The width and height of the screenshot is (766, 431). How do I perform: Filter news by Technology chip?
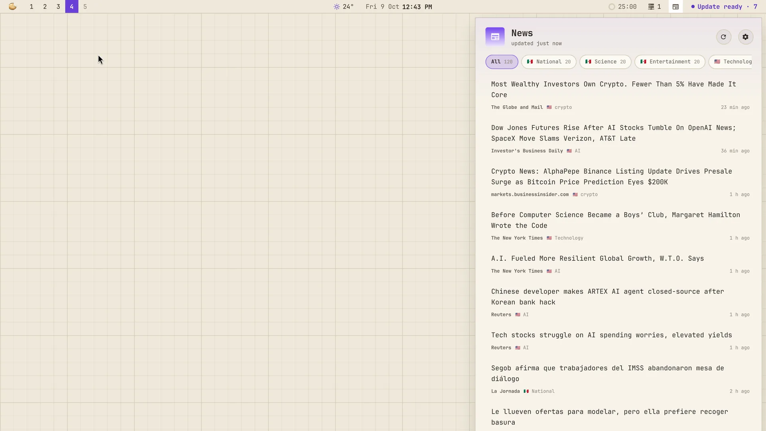pyautogui.click(x=730, y=62)
